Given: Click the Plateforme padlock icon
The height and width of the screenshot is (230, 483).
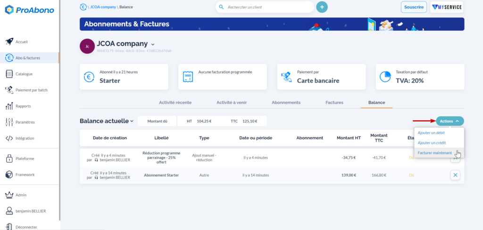Looking at the screenshot, I should click(9, 159).
